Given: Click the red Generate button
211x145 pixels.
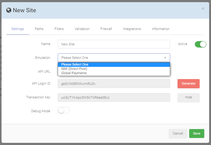Looking at the screenshot, I should [x=188, y=83].
